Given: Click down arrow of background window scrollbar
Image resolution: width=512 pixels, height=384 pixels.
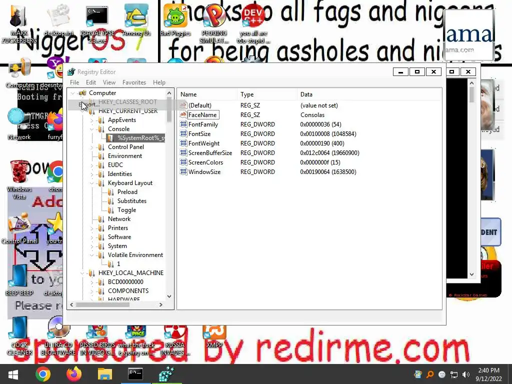Looking at the screenshot, I should 471,274.
